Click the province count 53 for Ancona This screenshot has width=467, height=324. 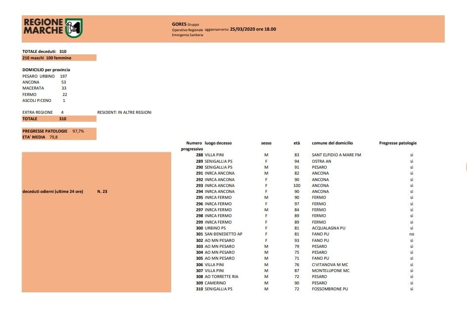(x=64, y=82)
